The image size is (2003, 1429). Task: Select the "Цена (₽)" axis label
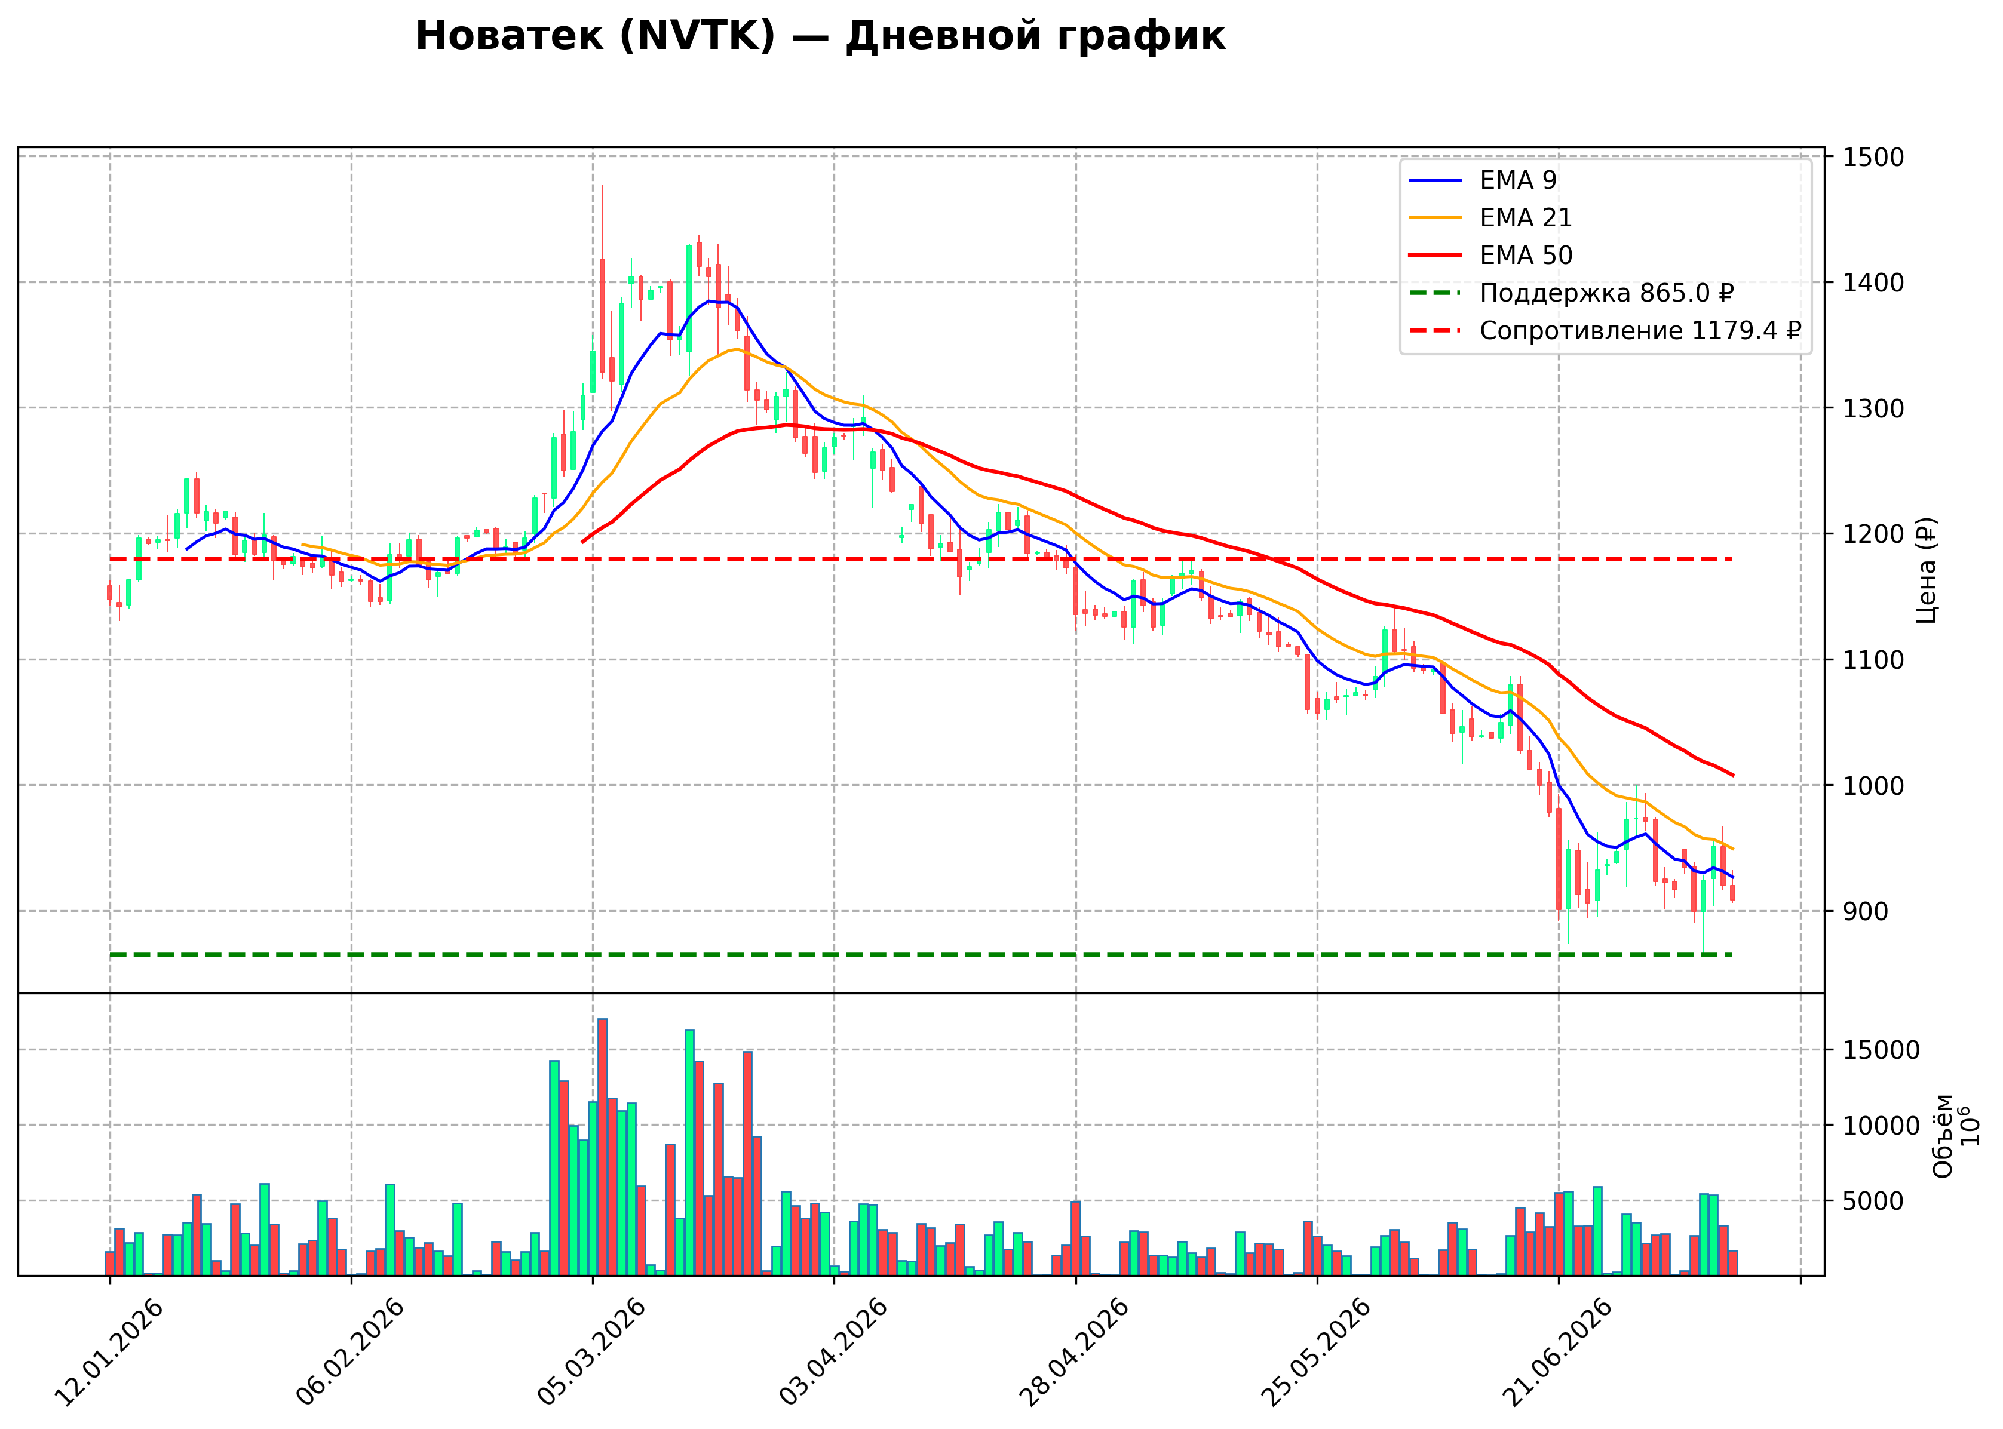[1927, 570]
